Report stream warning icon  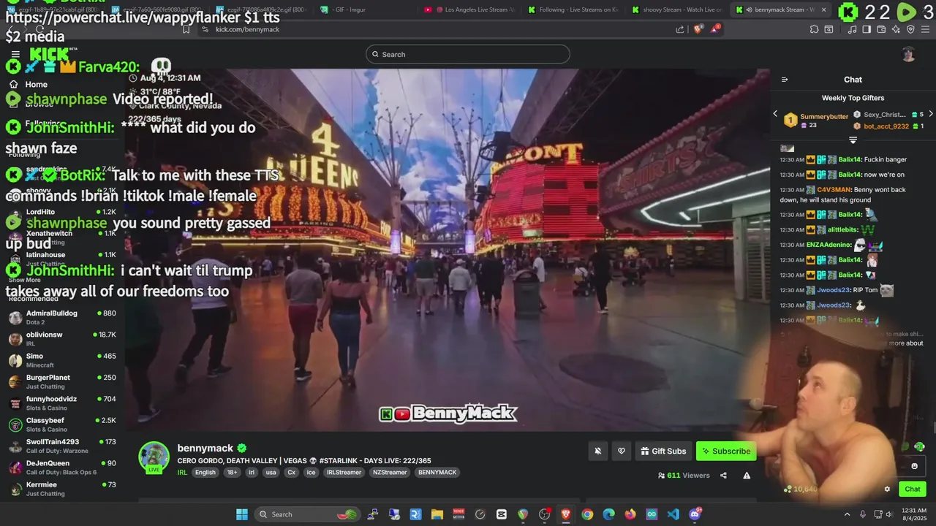pos(747,476)
